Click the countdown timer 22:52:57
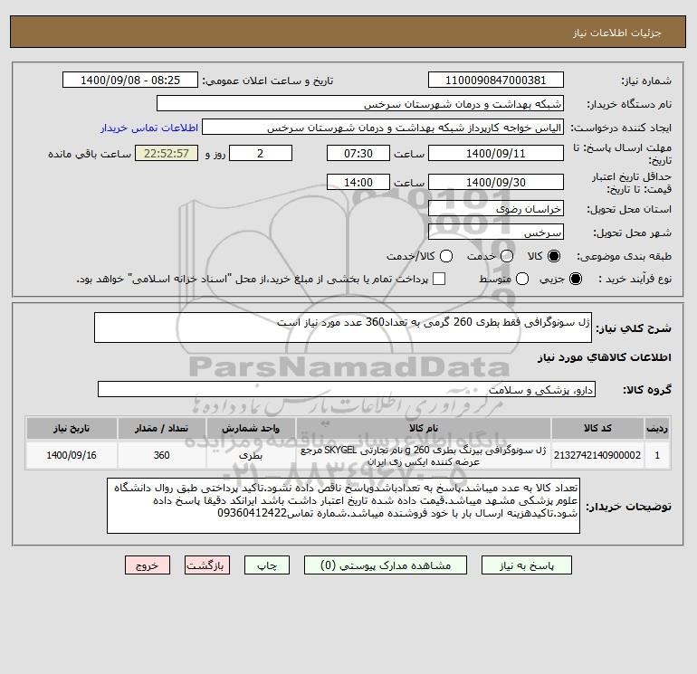Image resolution: width=697 pixels, height=674 pixels. [167, 153]
